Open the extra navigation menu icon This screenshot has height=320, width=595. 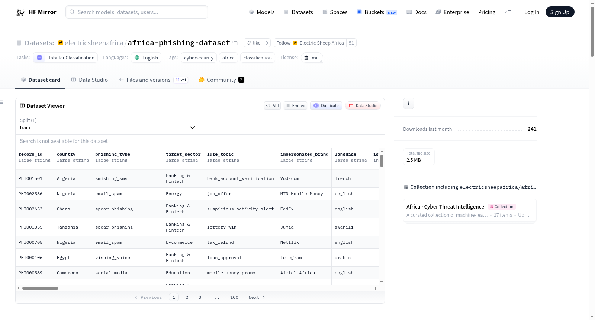click(508, 12)
